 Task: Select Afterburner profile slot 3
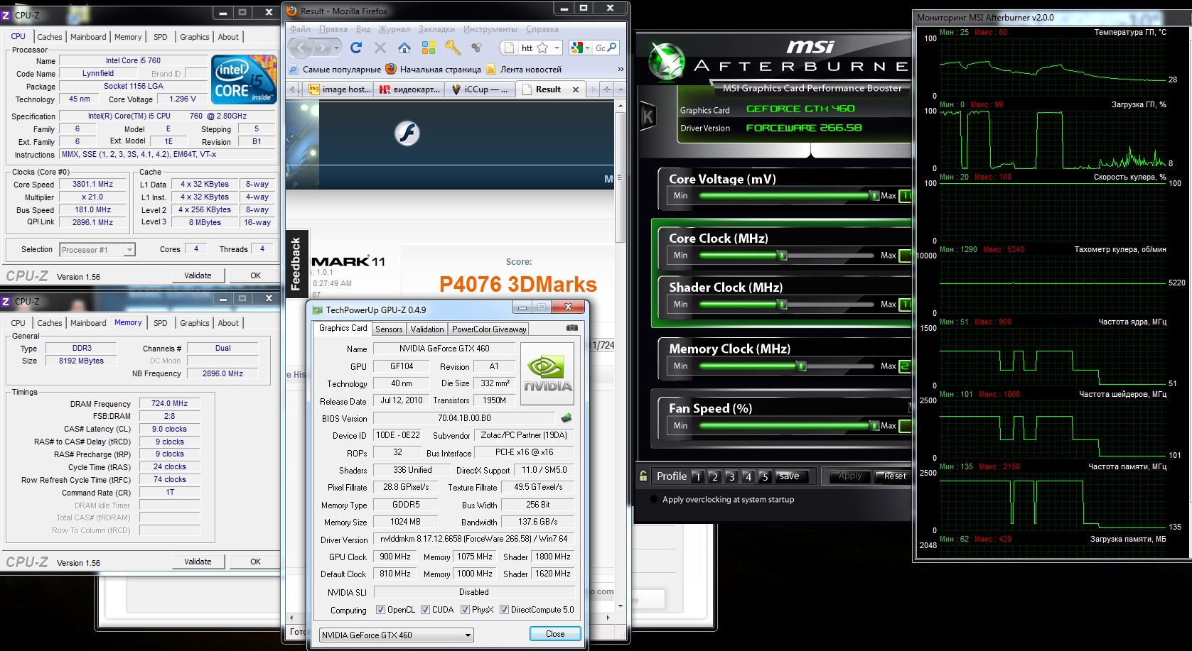coord(731,476)
